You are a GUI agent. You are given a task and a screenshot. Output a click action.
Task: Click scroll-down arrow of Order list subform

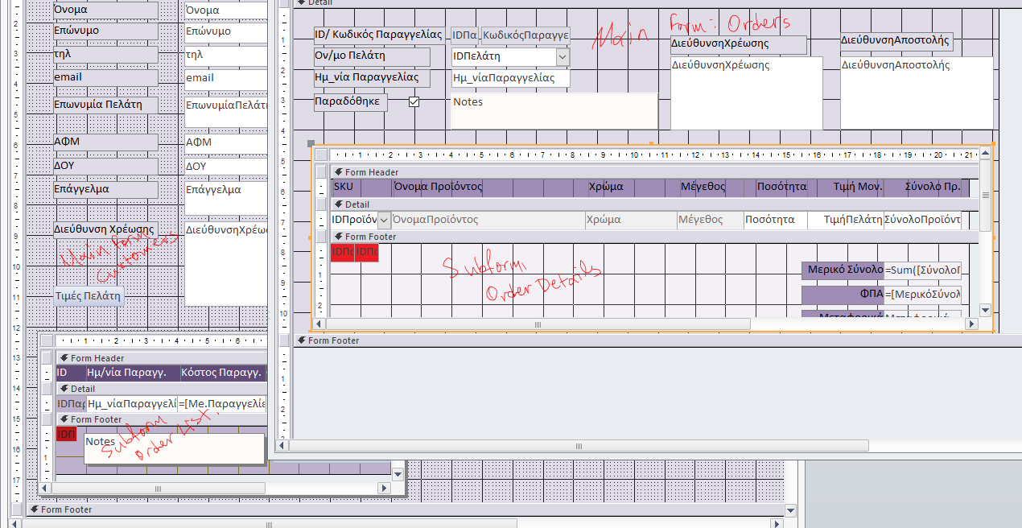pos(398,475)
